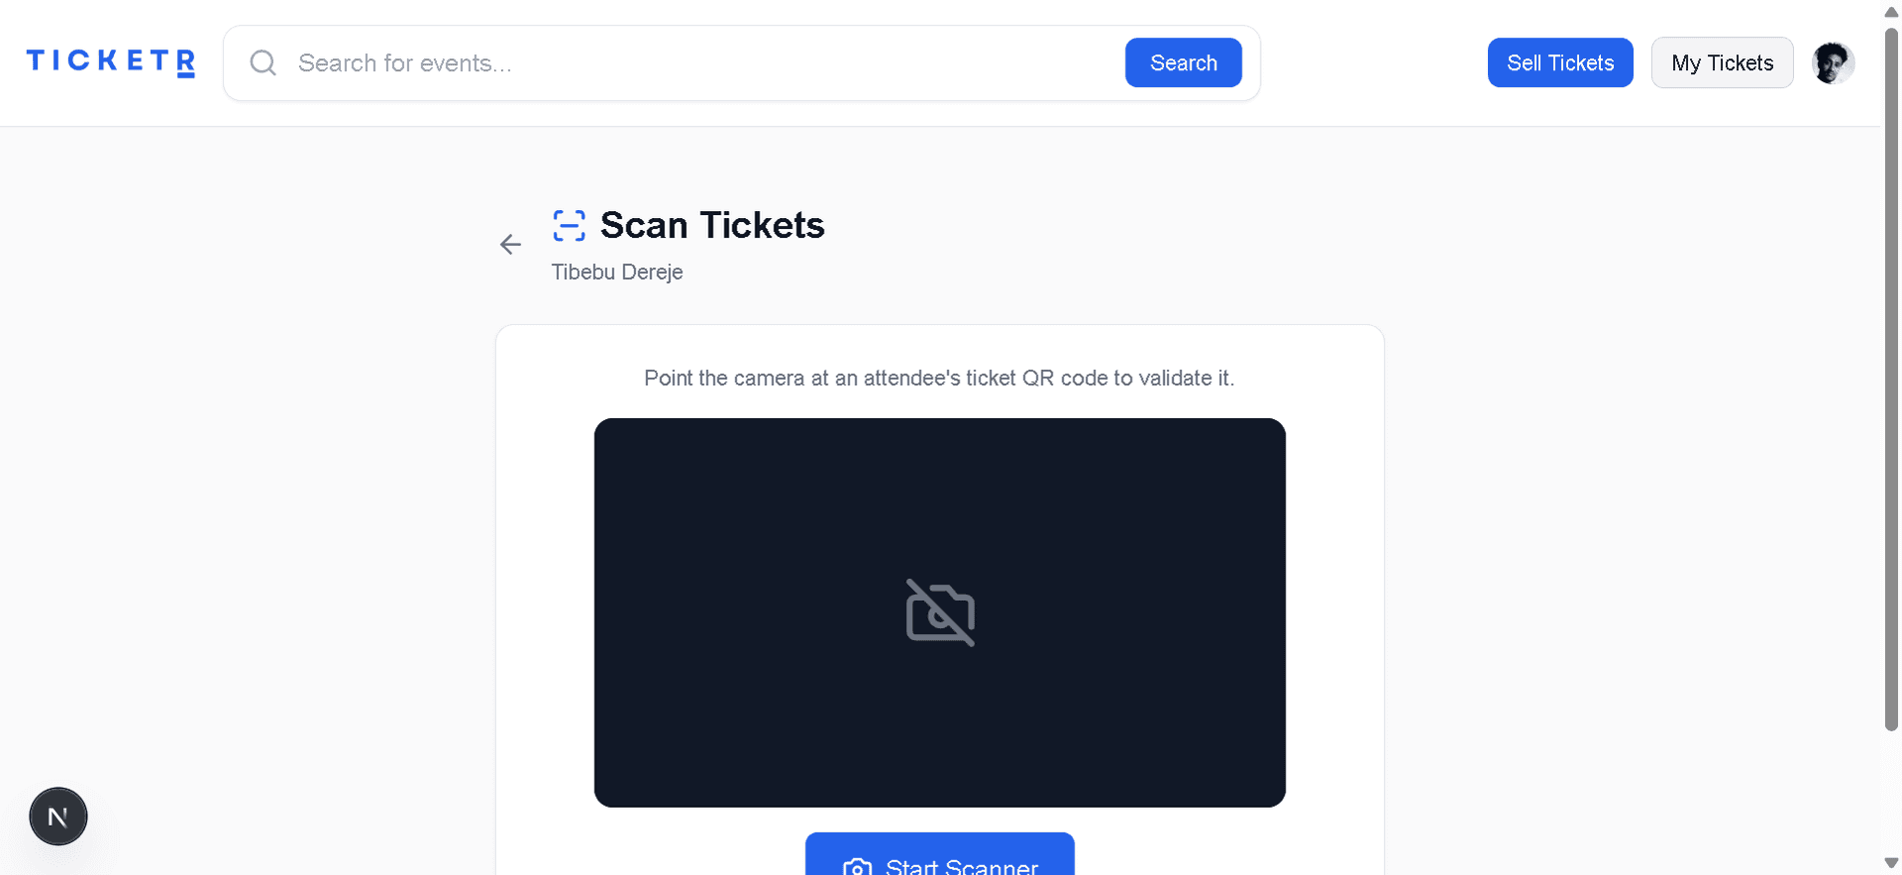The width and height of the screenshot is (1902, 875).
Task: Open the Tibebu Dereje event link
Action: [616, 272]
